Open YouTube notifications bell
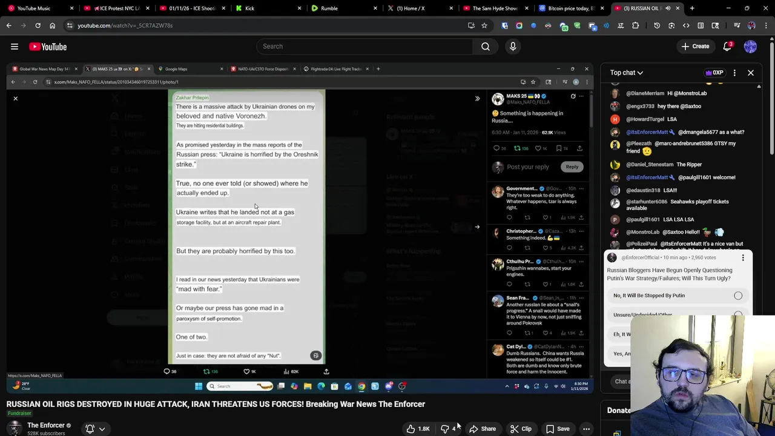Image resolution: width=775 pixels, height=436 pixels. click(727, 47)
